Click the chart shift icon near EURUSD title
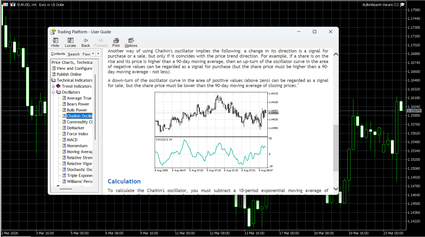Image resolution: width=425 pixels, height=237 pixels. click(13, 5)
